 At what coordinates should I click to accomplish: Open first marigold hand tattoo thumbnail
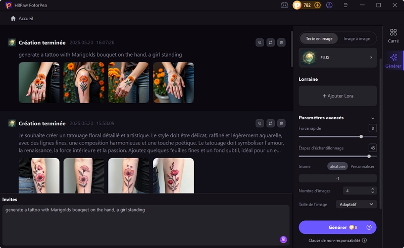pos(39,82)
